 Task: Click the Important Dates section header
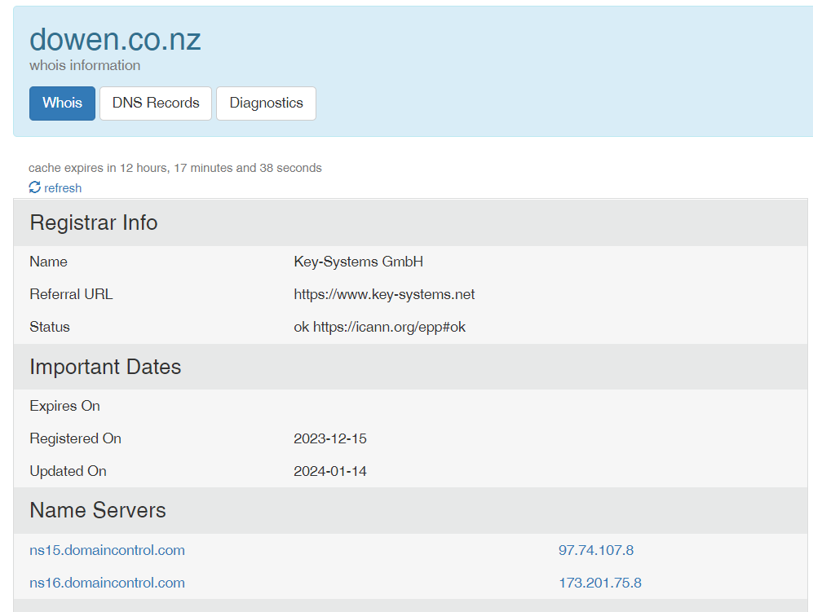tap(105, 367)
